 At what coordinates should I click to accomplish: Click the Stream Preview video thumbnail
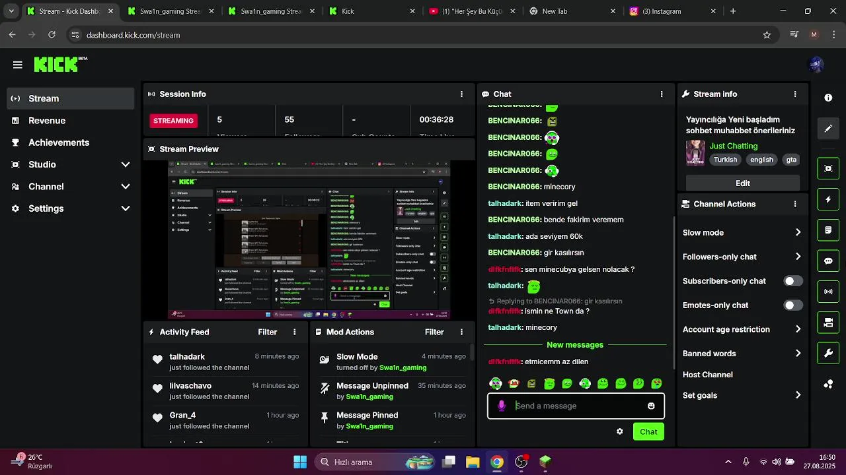pyautogui.click(x=309, y=239)
